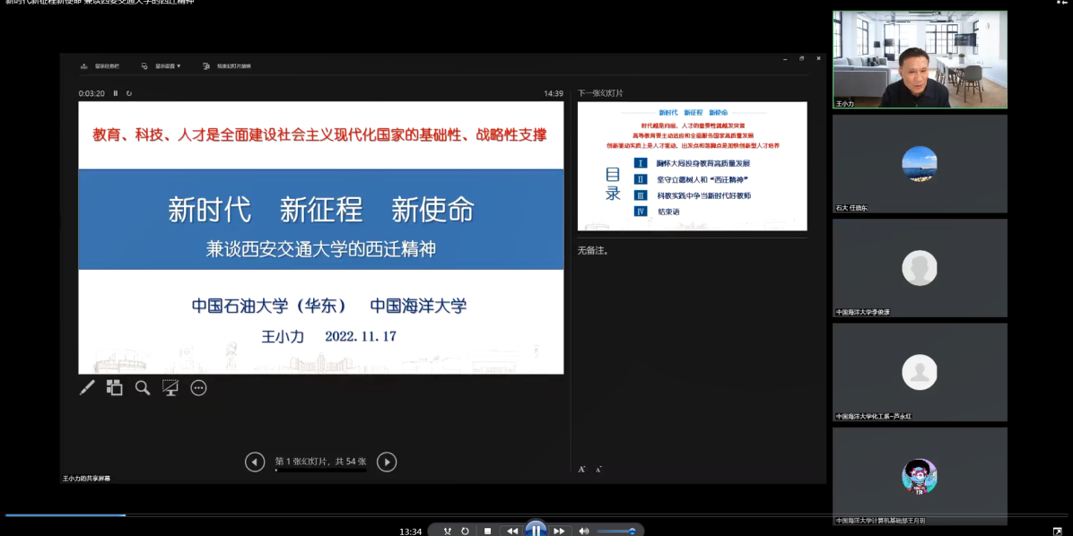Select the pen and laser pointer tool
Viewport: 1073px width, 536px height.
point(87,388)
